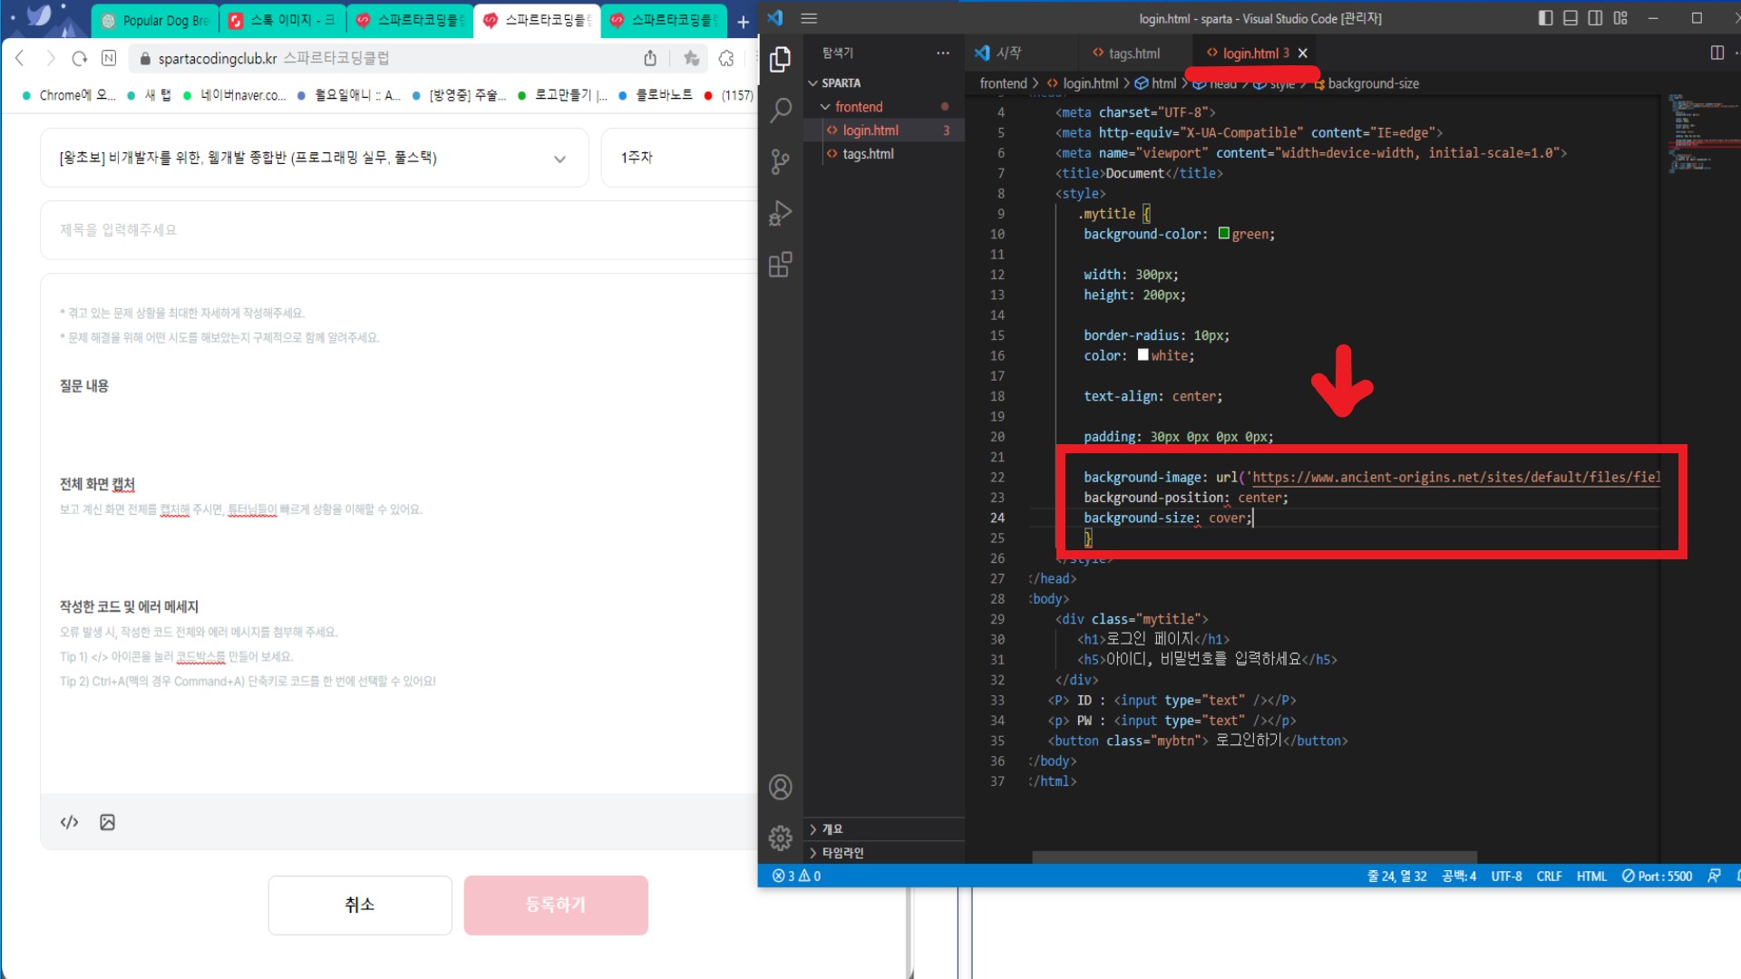Select the HTML language mode
Viewport: 1741px width, 979px height.
tap(1591, 876)
